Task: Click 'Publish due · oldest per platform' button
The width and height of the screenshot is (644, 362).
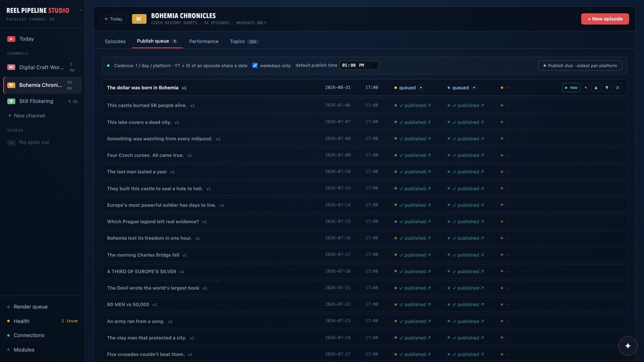Action: coord(580,66)
